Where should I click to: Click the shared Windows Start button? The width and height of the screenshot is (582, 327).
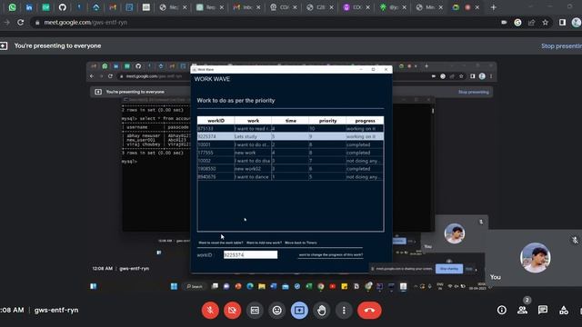click(x=174, y=286)
